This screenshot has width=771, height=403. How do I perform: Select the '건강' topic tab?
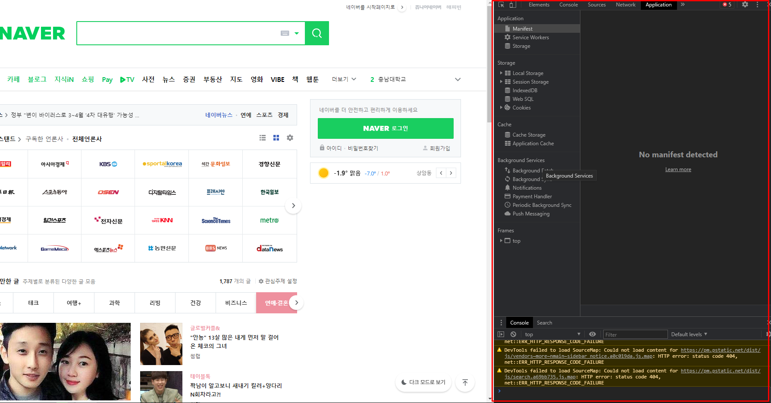195,303
